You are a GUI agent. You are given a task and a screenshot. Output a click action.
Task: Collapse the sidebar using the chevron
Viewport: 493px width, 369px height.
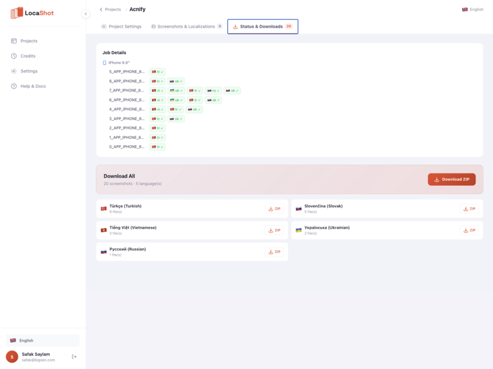tap(86, 13)
